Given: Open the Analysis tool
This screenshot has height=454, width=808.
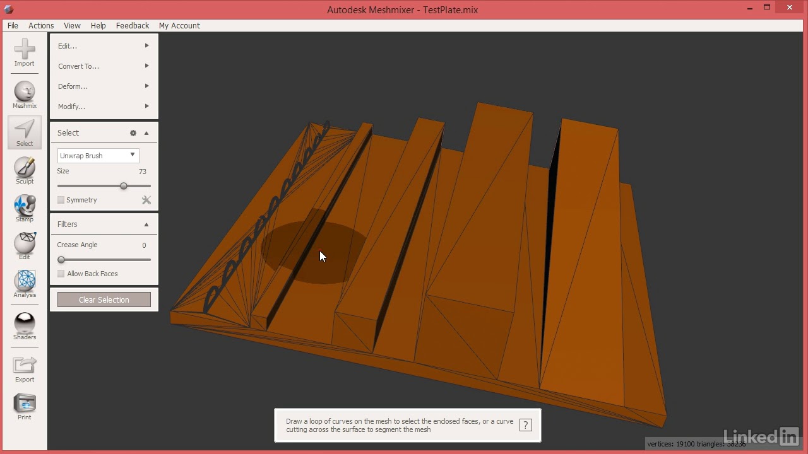Looking at the screenshot, I should coord(25,284).
